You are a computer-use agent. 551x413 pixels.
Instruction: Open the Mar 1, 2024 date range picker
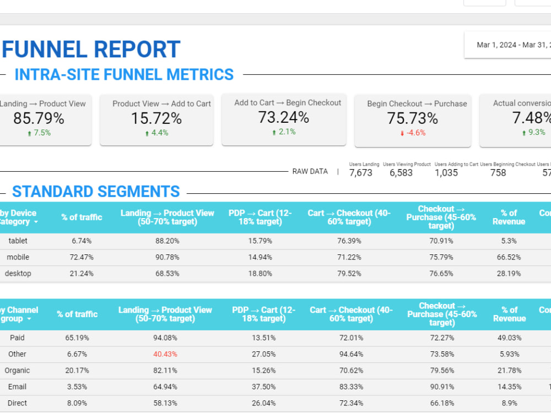(x=508, y=45)
